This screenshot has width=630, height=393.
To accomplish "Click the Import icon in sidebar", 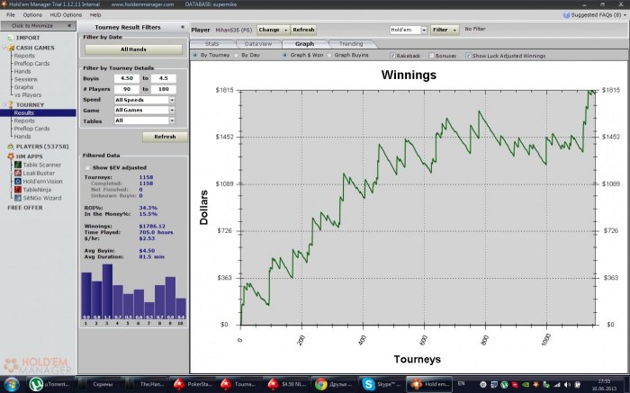I will point(11,38).
